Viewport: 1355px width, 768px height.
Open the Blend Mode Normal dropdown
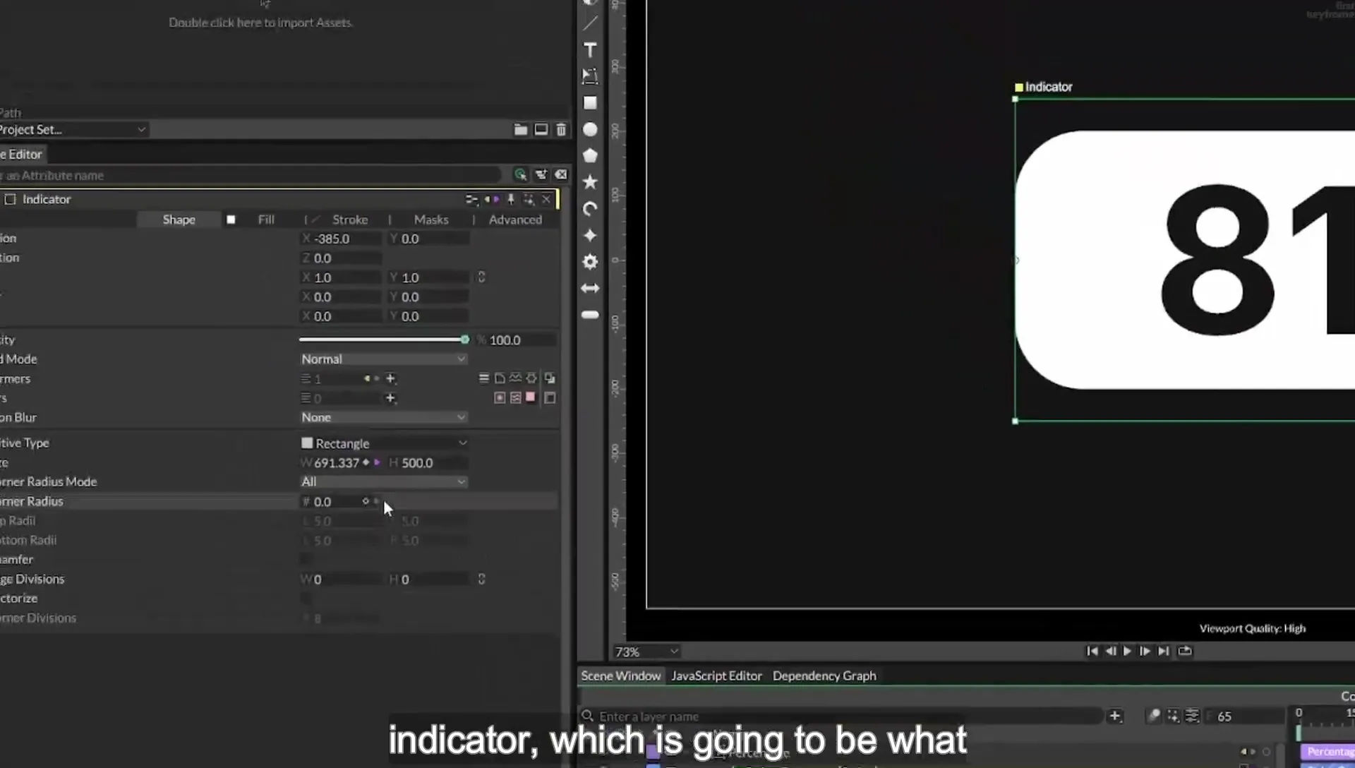(383, 359)
